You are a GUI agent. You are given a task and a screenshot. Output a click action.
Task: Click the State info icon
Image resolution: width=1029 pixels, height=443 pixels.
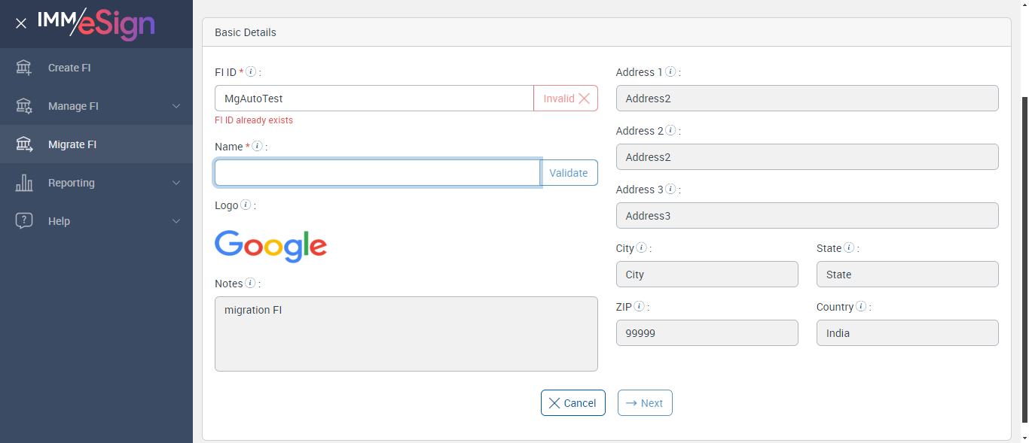849,248
